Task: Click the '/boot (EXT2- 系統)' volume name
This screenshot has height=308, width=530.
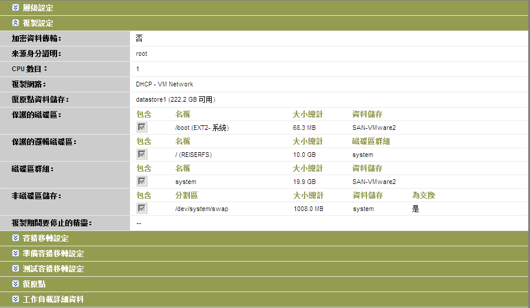Action: [x=202, y=128]
